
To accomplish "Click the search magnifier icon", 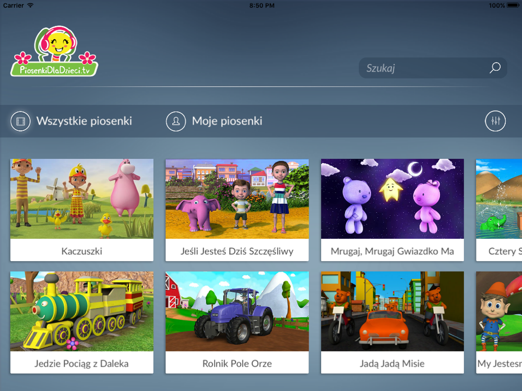I will (495, 68).
